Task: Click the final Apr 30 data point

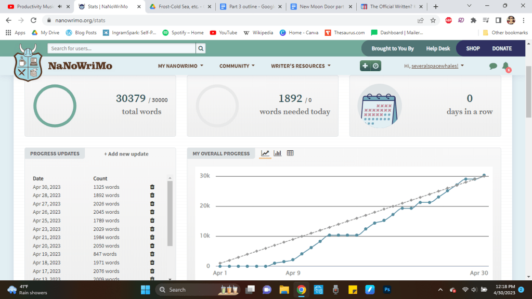Action: click(x=484, y=175)
